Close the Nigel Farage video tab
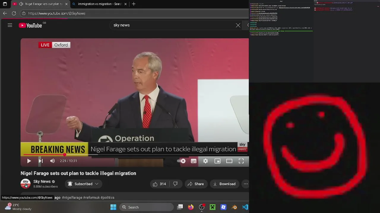 tap(66, 4)
